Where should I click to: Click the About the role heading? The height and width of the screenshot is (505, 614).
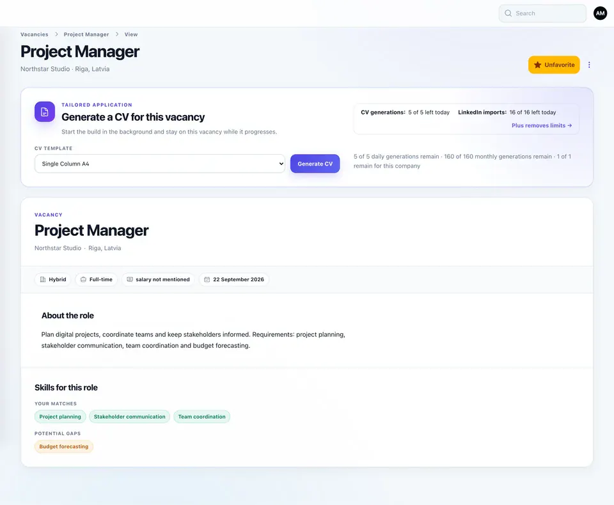pos(68,316)
